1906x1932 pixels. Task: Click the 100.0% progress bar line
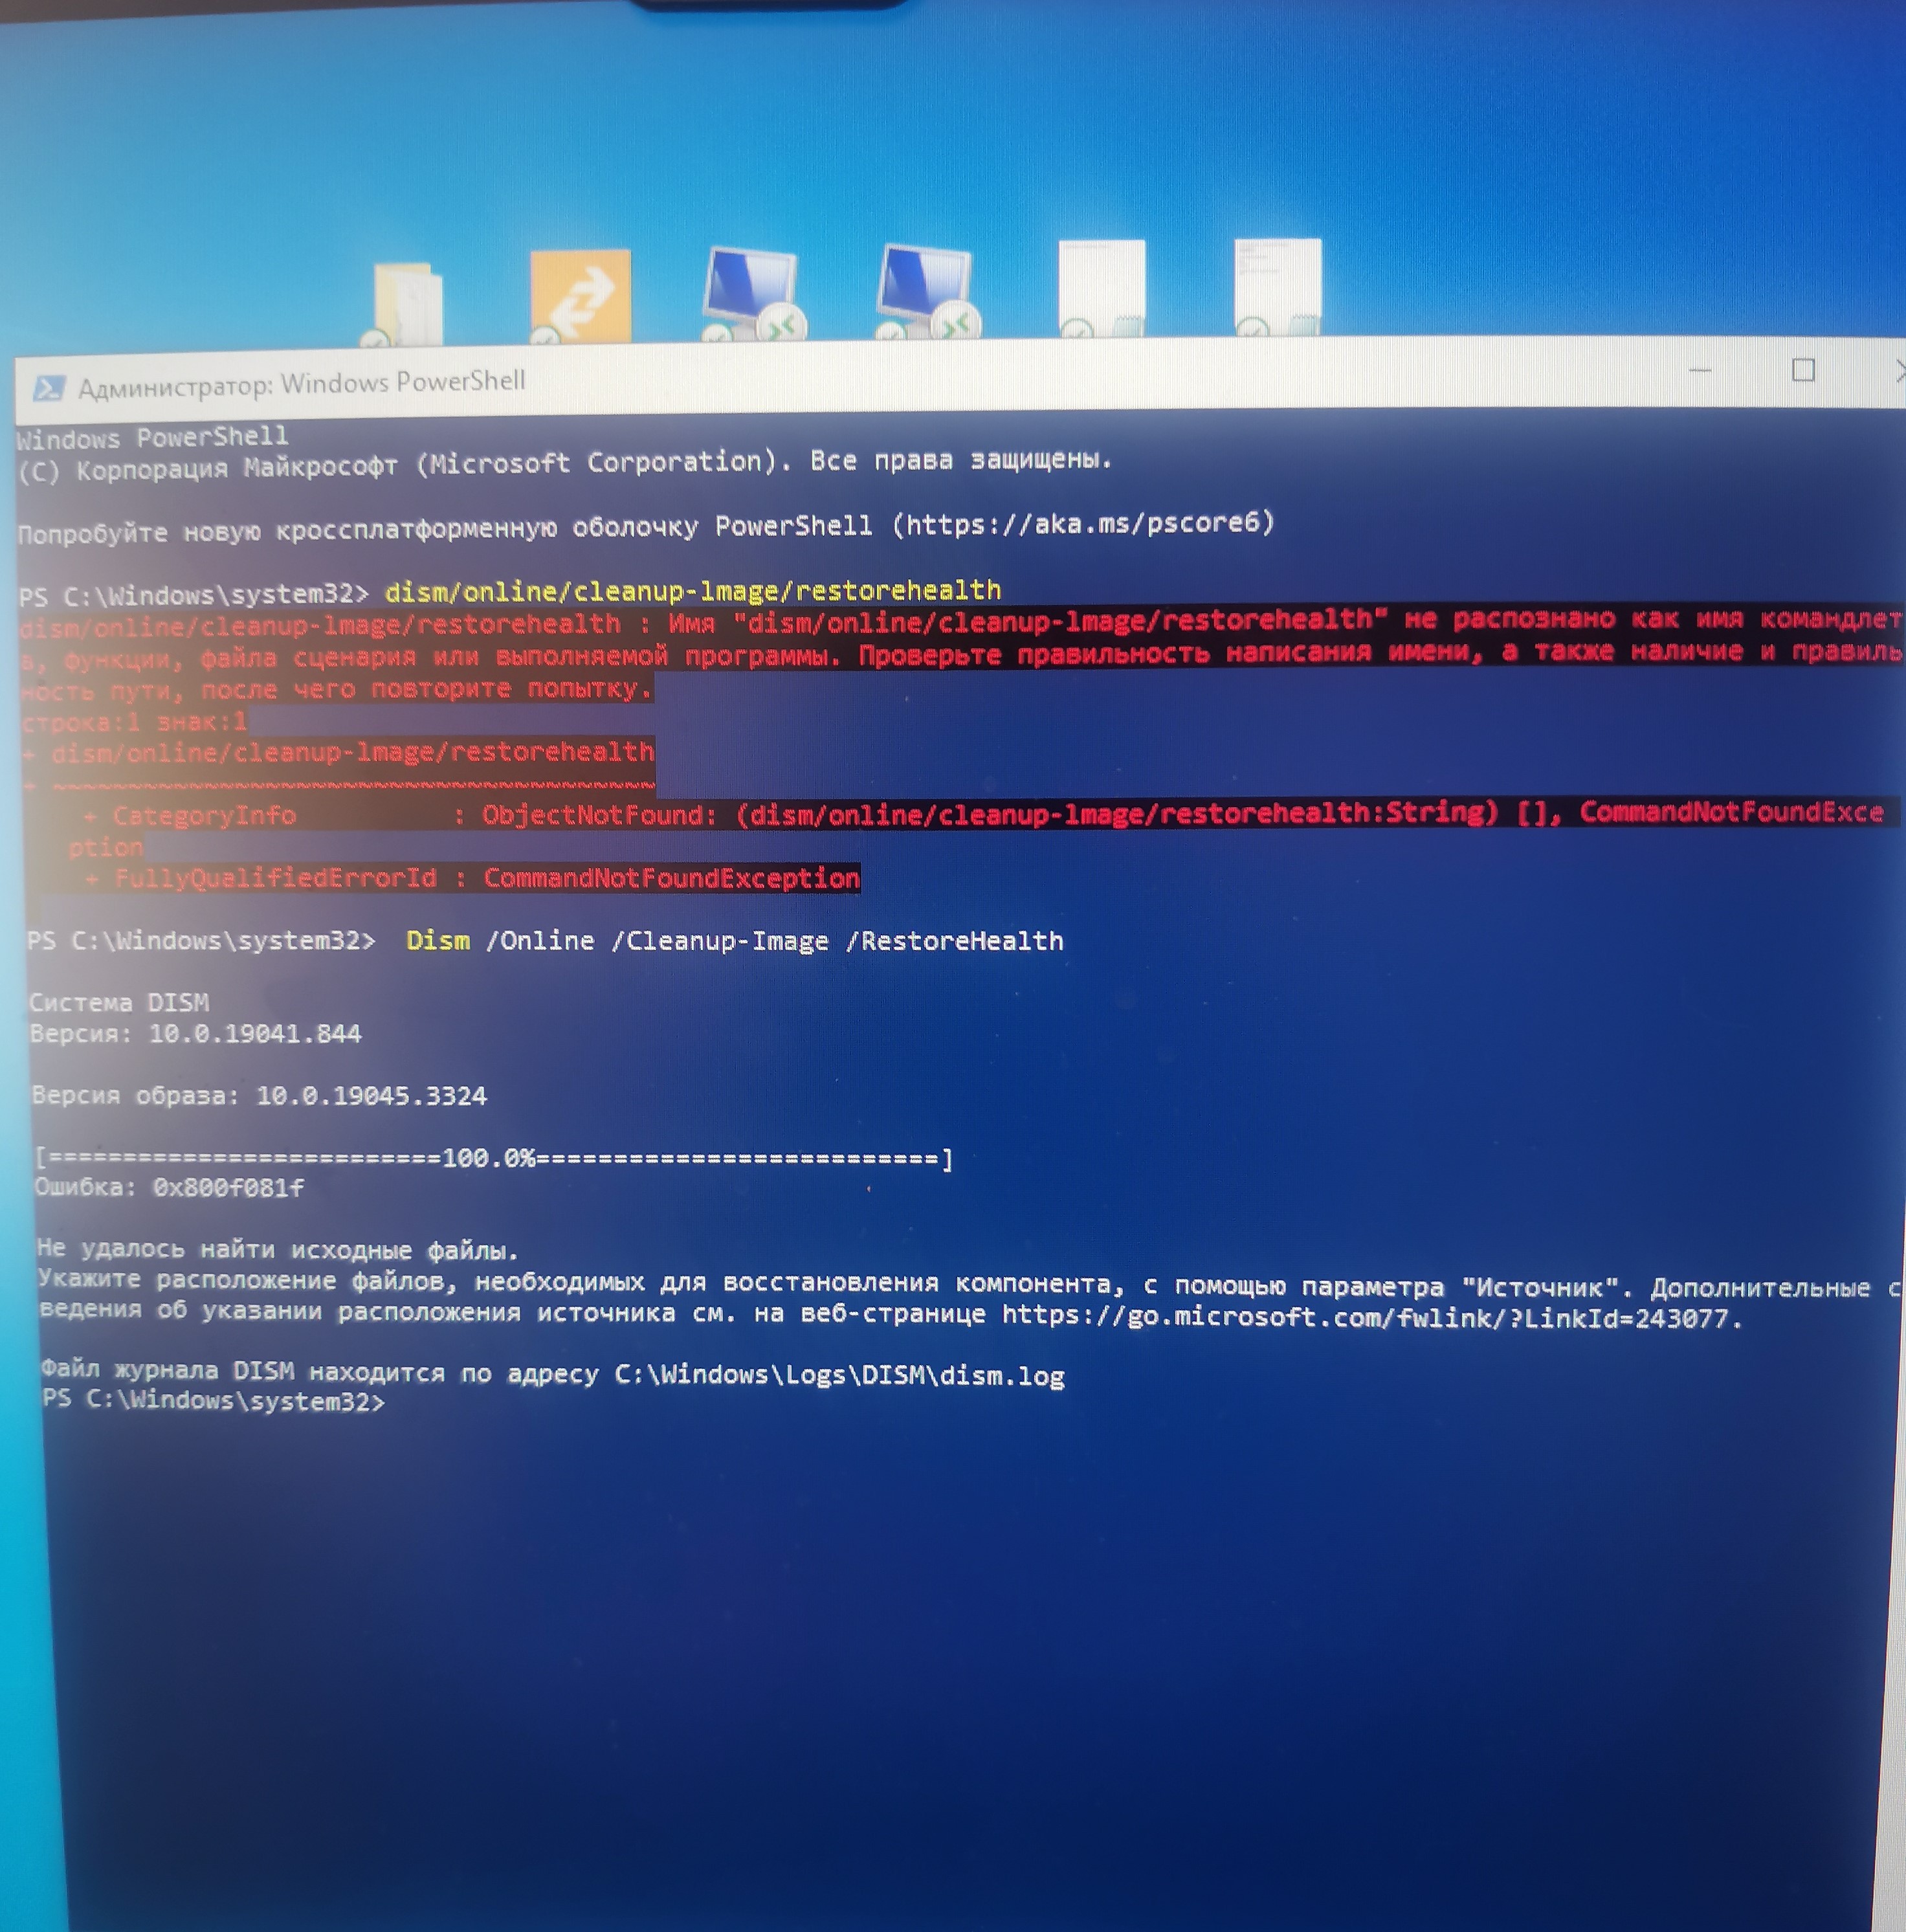tap(494, 1158)
